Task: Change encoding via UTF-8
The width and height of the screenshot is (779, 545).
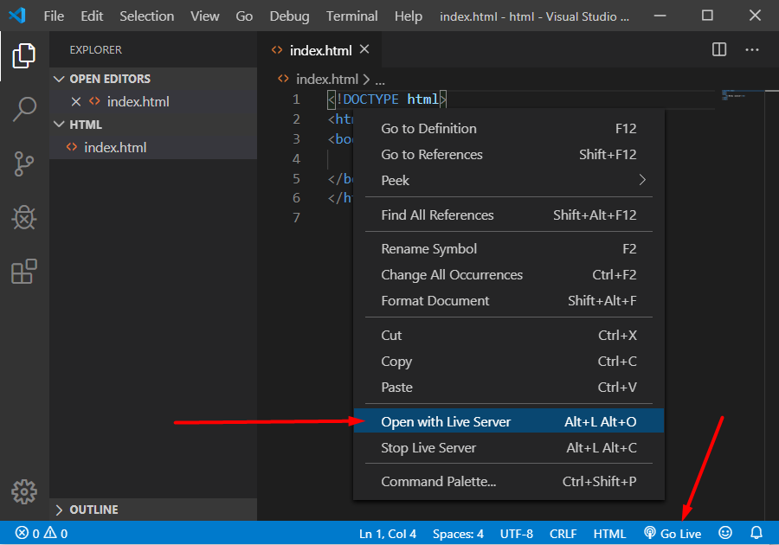Action: [x=516, y=534]
